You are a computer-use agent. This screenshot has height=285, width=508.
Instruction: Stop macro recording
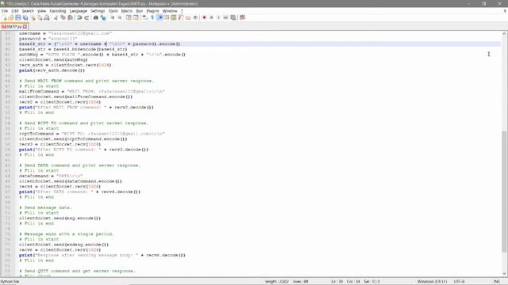pos(211,17)
